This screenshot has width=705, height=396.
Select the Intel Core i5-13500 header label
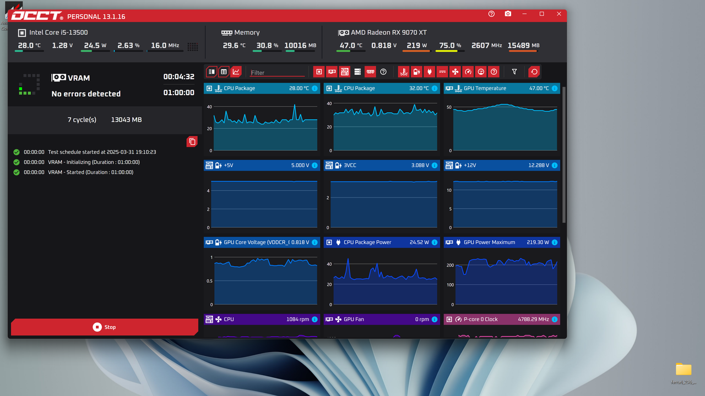click(x=58, y=32)
